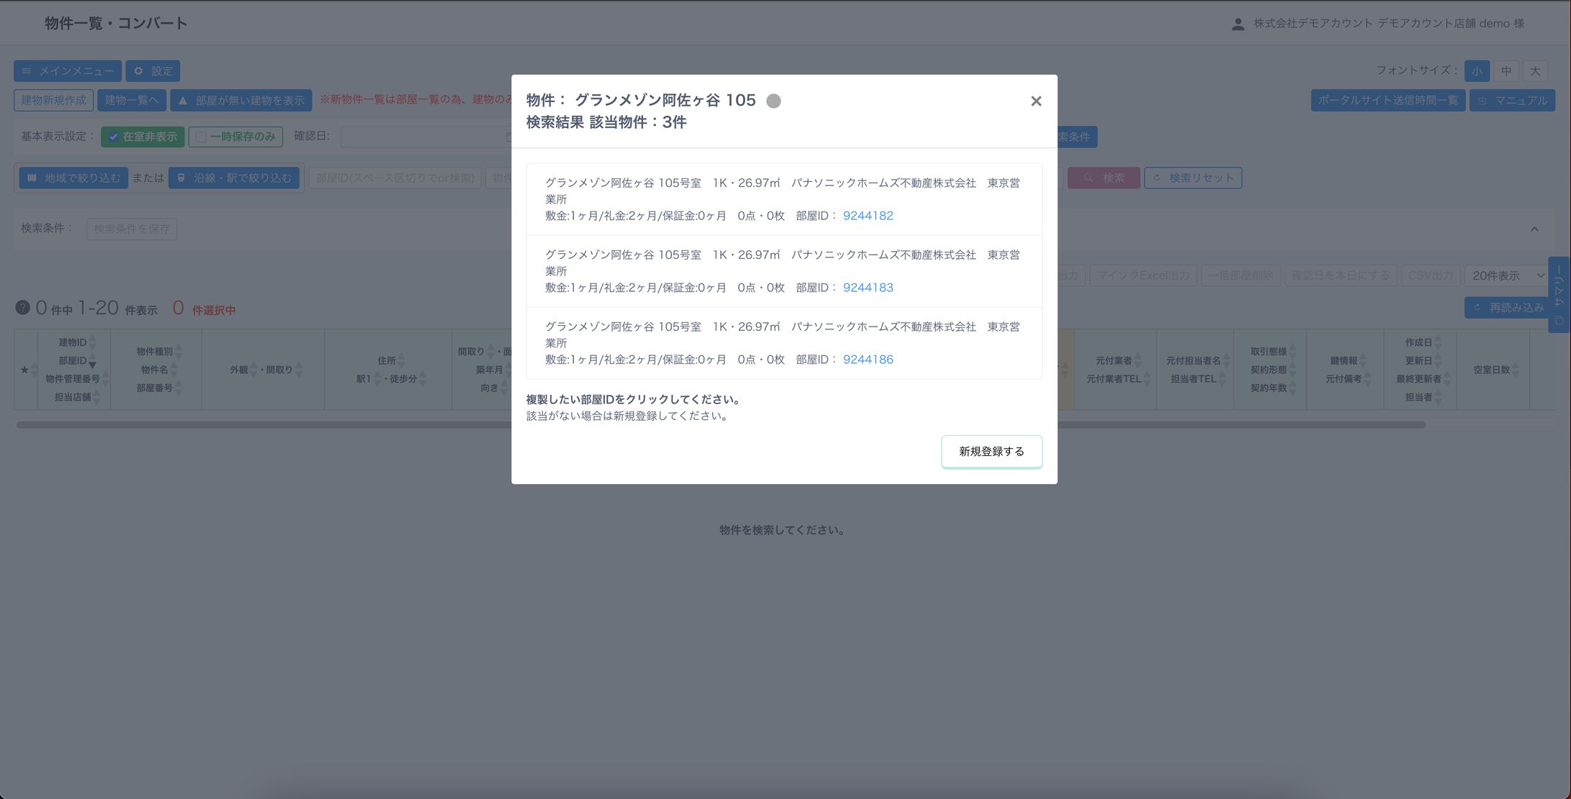Image resolution: width=1571 pixels, height=799 pixels.
Task: Click 再読み込み reload button
Action: point(1508,308)
